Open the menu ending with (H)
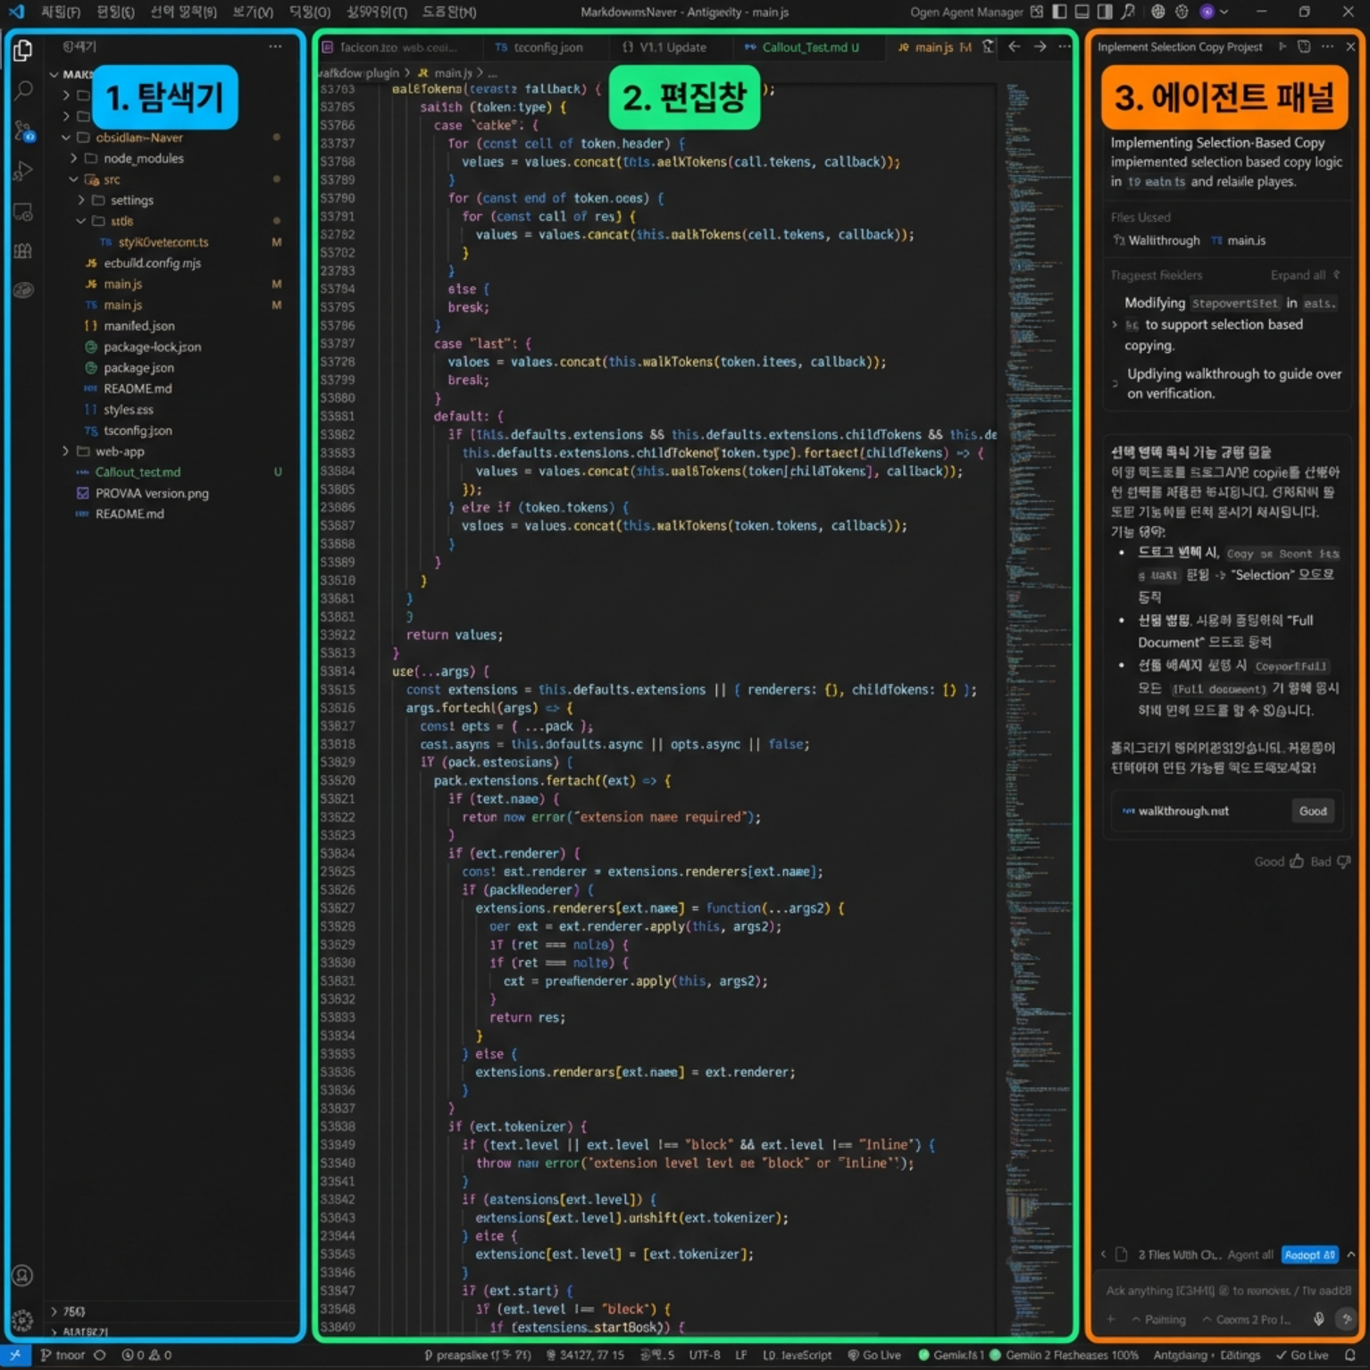Screen dimensions: 1370x1370 (449, 12)
